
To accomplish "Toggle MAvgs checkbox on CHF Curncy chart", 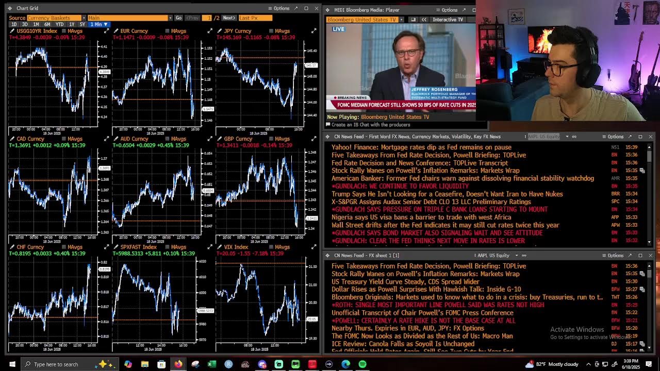I will pyautogui.click(x=64, y=247).
